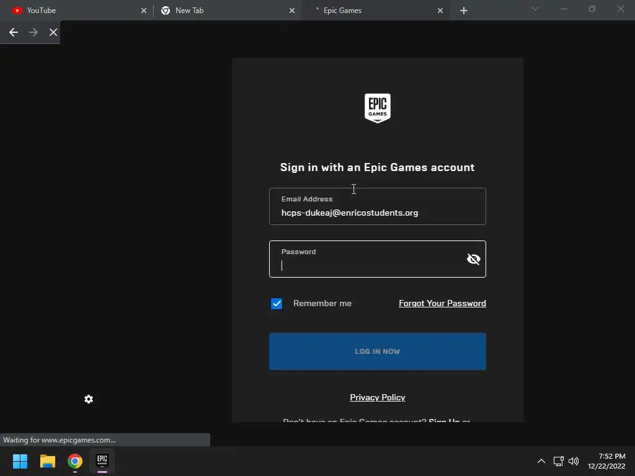Click the Epic Games logo
635x476 pixels.
[x=378, y=108]
